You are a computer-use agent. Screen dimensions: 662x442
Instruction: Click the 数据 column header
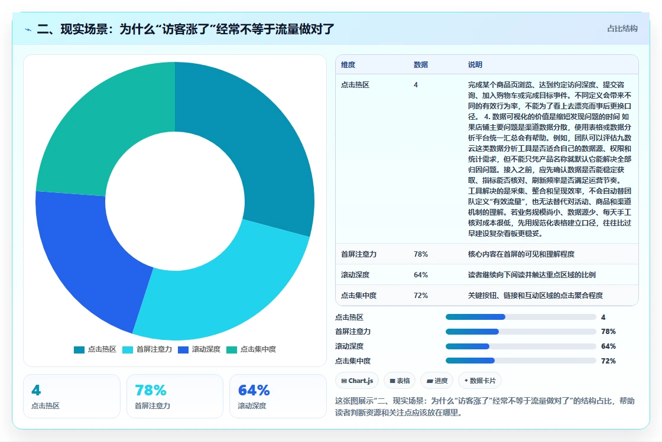coord(421,65)
